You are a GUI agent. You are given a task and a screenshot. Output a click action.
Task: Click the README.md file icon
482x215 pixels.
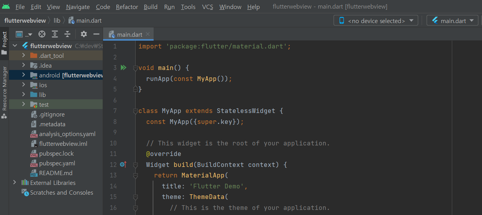(34, 173)
